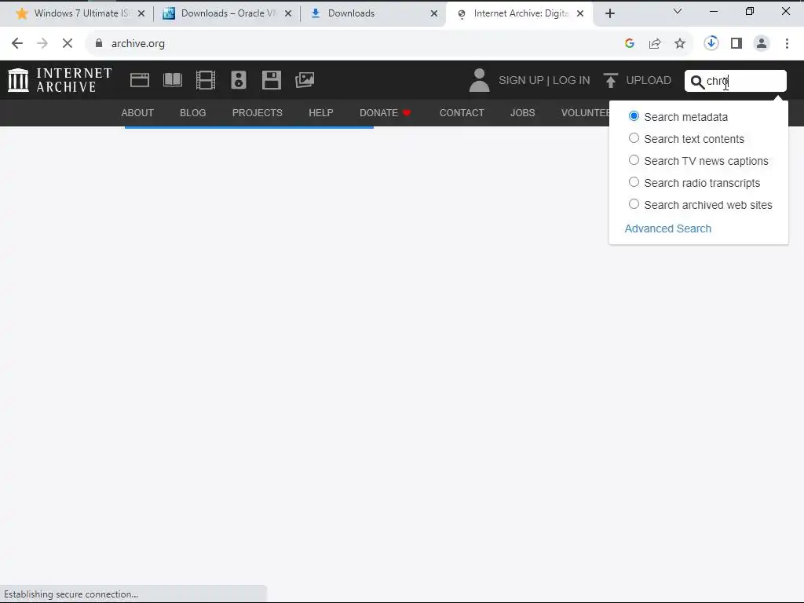Switch to Downloads – Oracle VM tab
This screenshot has height=603, width=804.
pyautogui.click(x=227, y=13)
